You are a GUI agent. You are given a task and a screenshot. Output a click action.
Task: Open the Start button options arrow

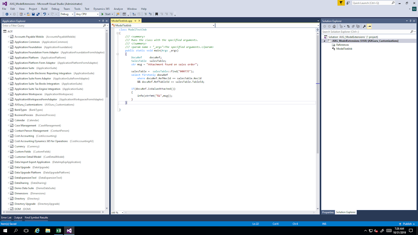pyautogui.click(x=112, y=14)
